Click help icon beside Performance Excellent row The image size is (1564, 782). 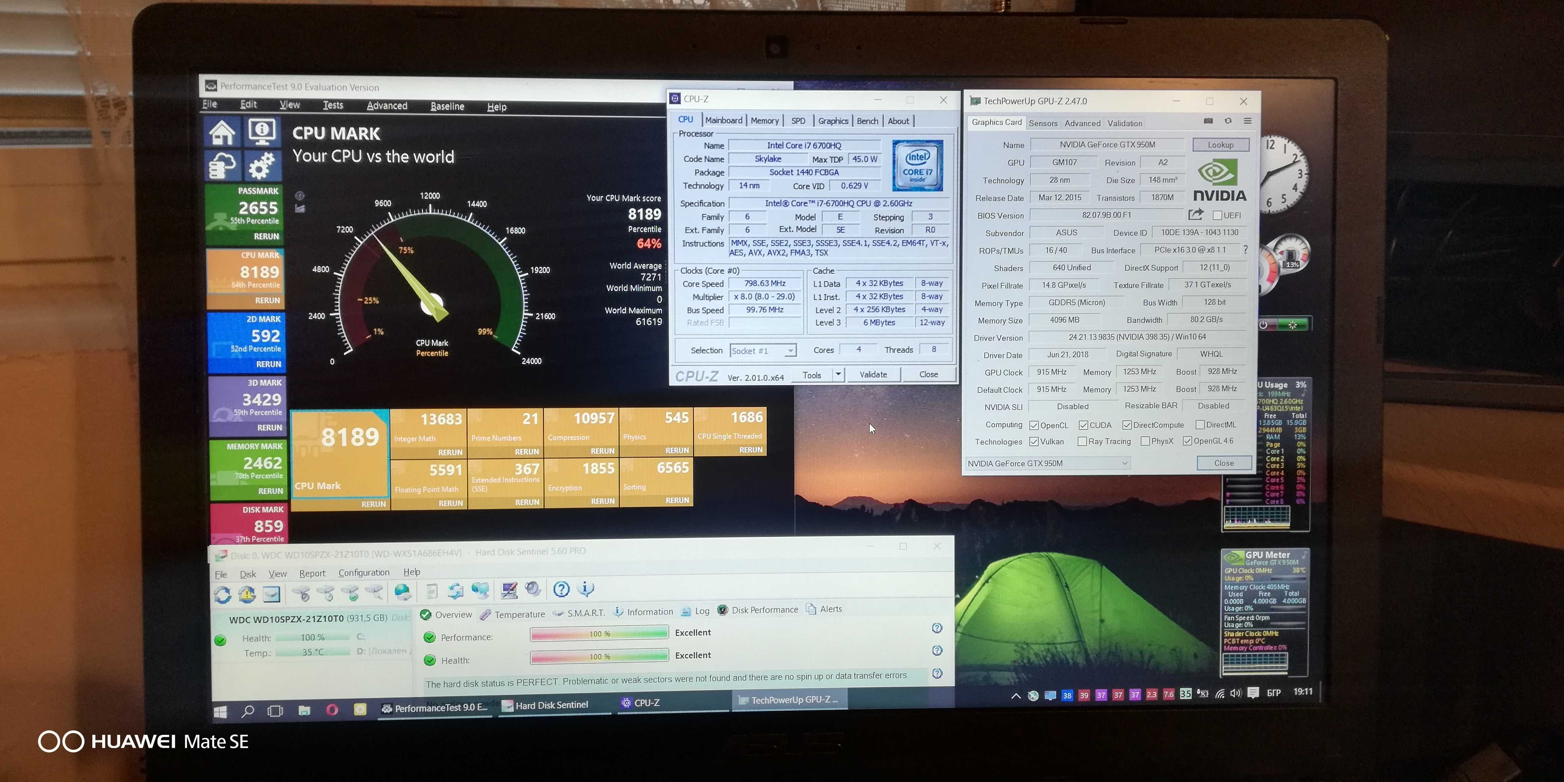click(937, 628)
